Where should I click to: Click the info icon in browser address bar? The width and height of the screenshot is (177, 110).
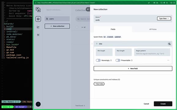36,3
